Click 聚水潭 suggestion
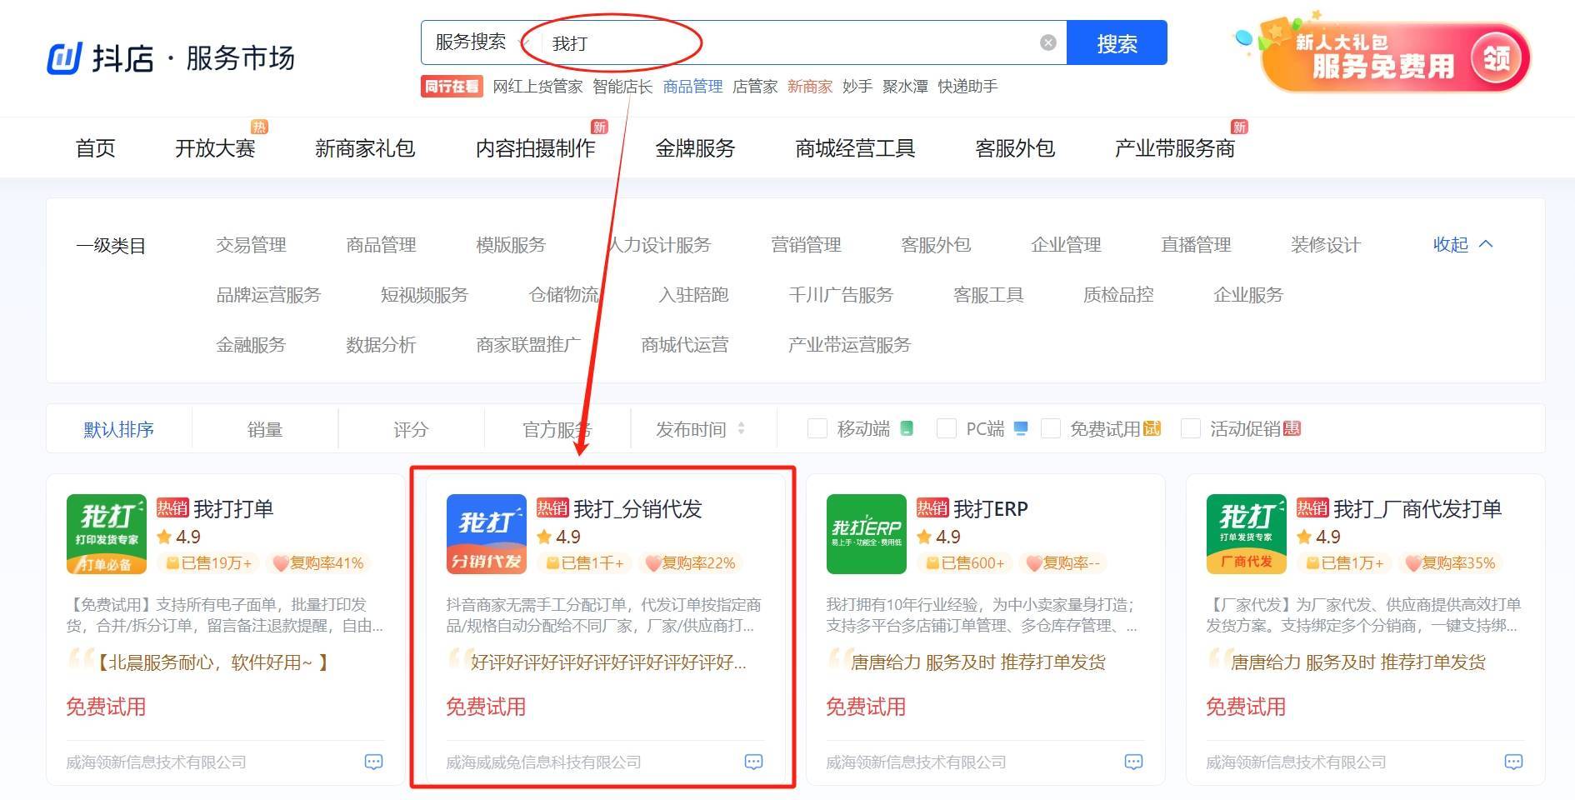This screenshot has width=1575, height=800. (x=905, y=87)
